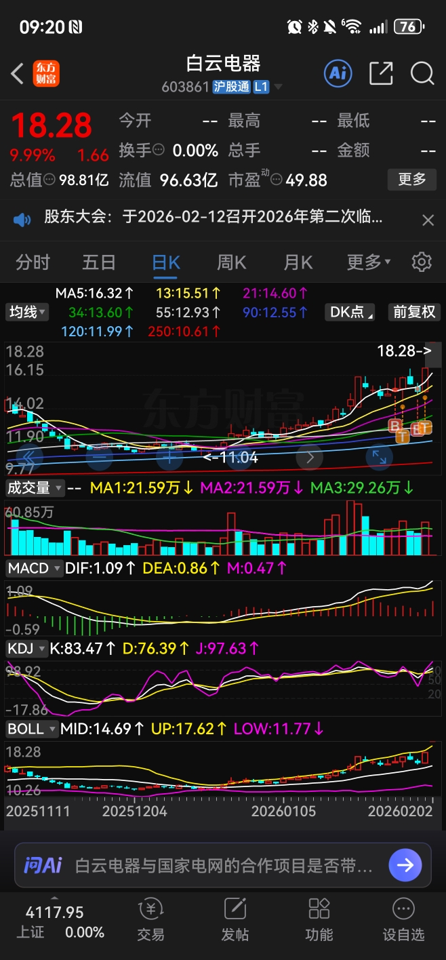This screenshot has height=960, width=446.
Task: Tap the <-11.04 low price label
Action: tap(230, 457)
